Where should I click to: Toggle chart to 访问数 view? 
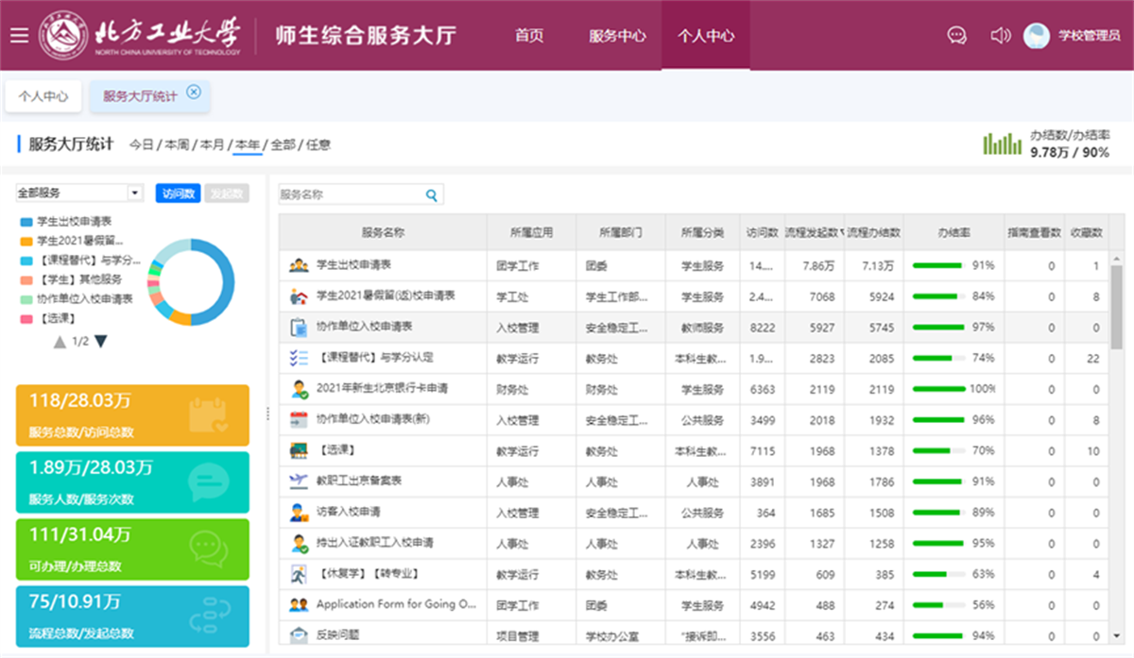click(x=179, y=194)
